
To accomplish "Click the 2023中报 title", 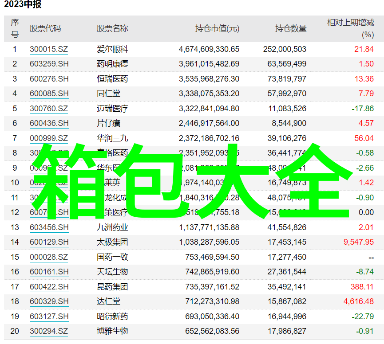I will click(23, 4).
